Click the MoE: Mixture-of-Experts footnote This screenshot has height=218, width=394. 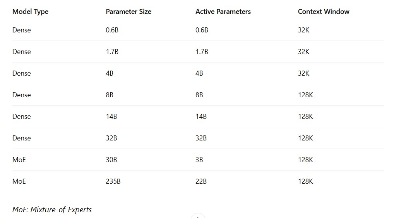point(52,210)
